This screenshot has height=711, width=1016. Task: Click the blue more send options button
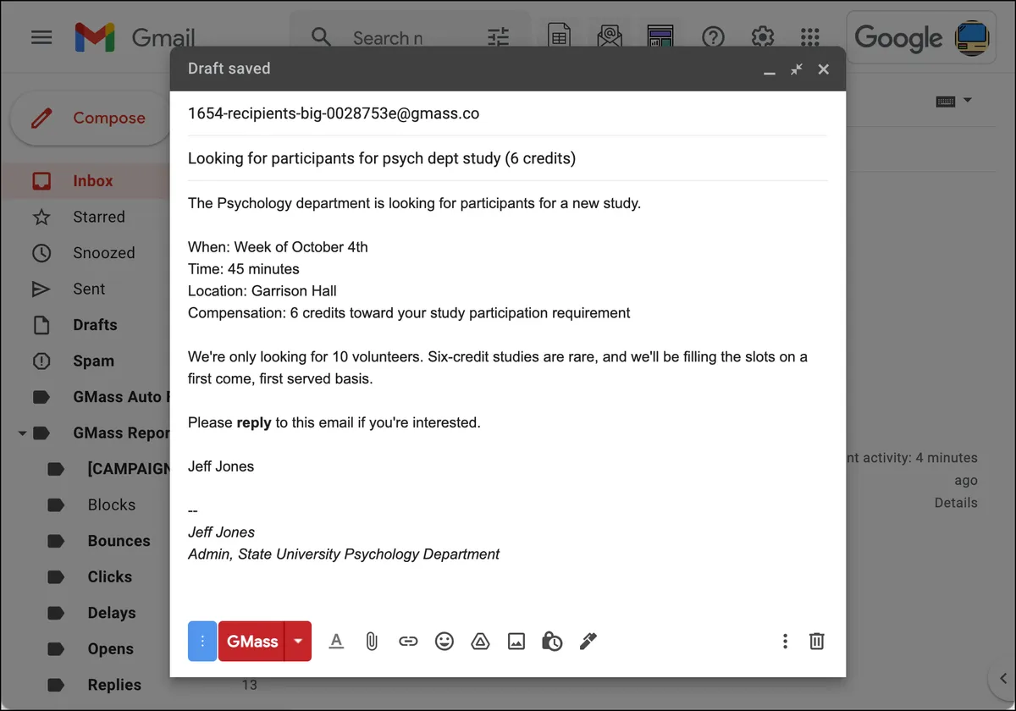click(x=202, y=641)
